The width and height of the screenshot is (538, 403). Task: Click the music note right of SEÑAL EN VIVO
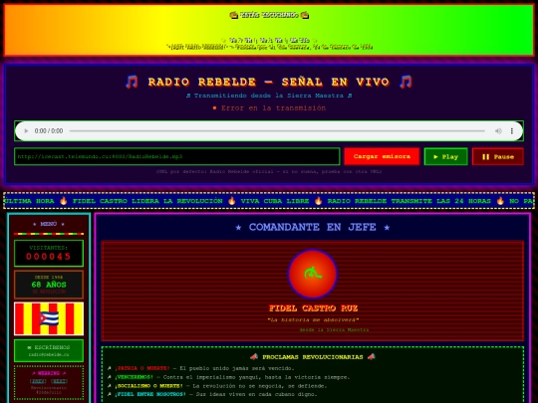405,82
